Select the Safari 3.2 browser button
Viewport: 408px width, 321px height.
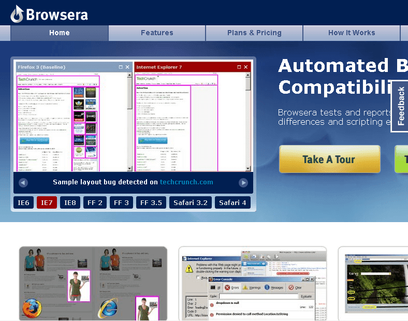(x=191, y=202)
